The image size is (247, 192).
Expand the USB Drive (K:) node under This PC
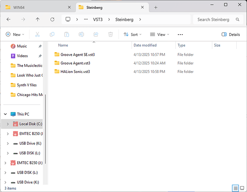(8, 144)
